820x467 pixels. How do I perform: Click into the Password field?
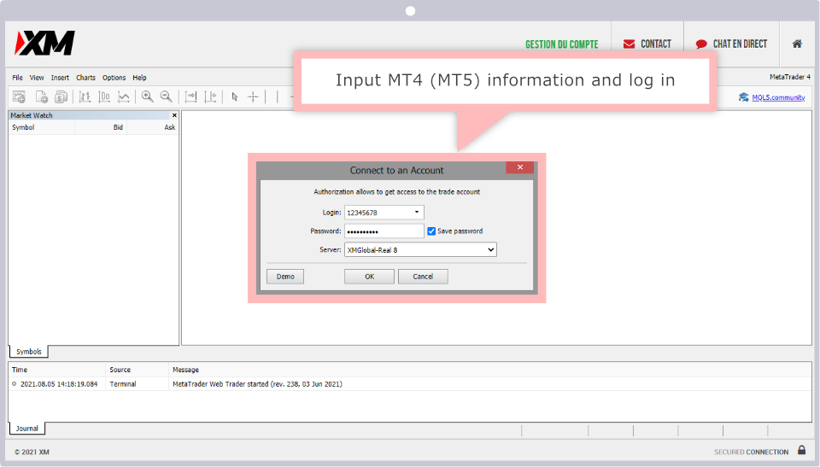[x=384, y=231]
